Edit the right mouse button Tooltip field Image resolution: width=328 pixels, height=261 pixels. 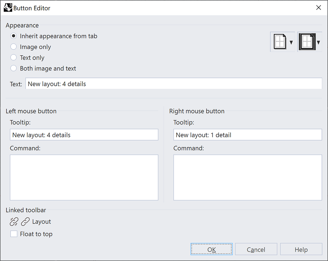click(247, 135)
